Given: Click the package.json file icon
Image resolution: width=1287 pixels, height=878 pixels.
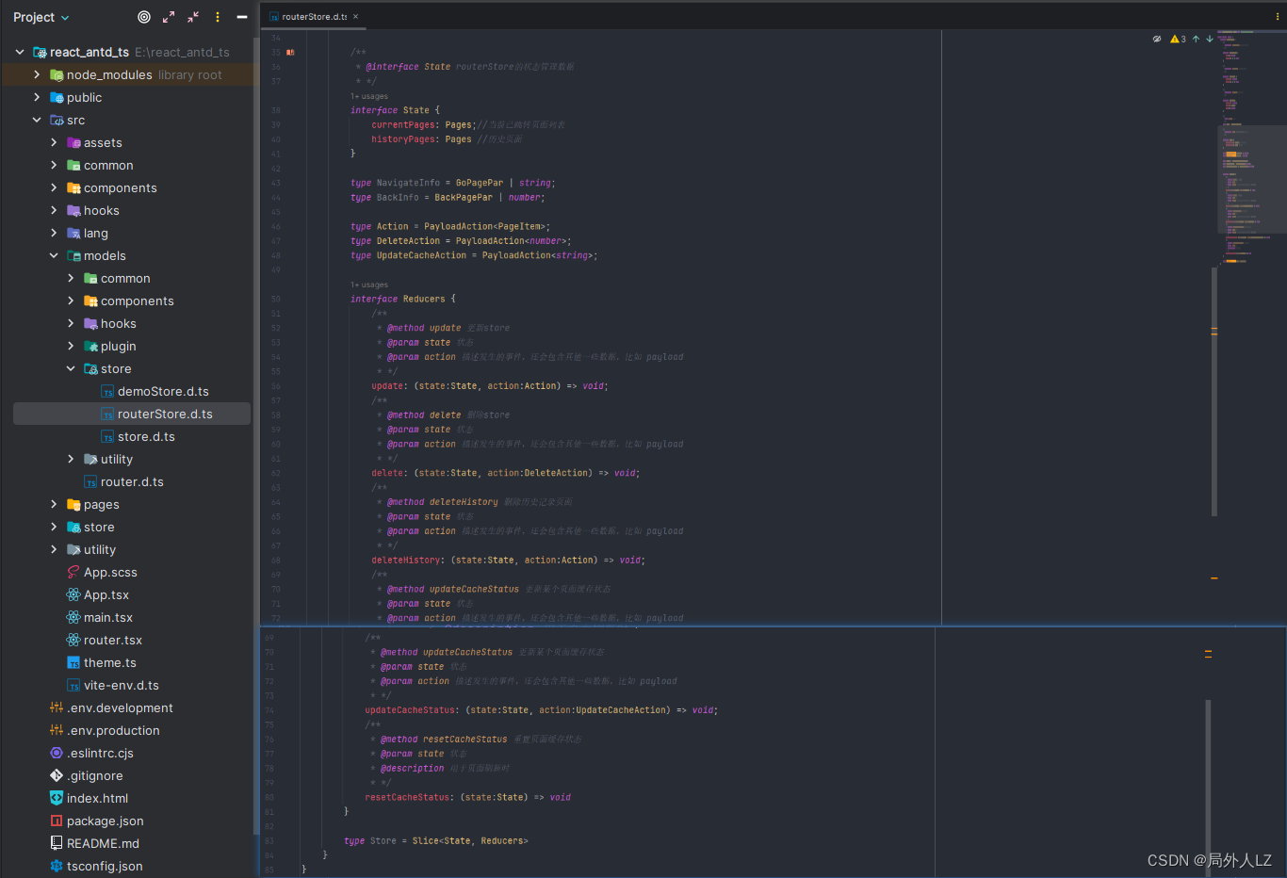Looking at the screenshot, I should point(57,821).
